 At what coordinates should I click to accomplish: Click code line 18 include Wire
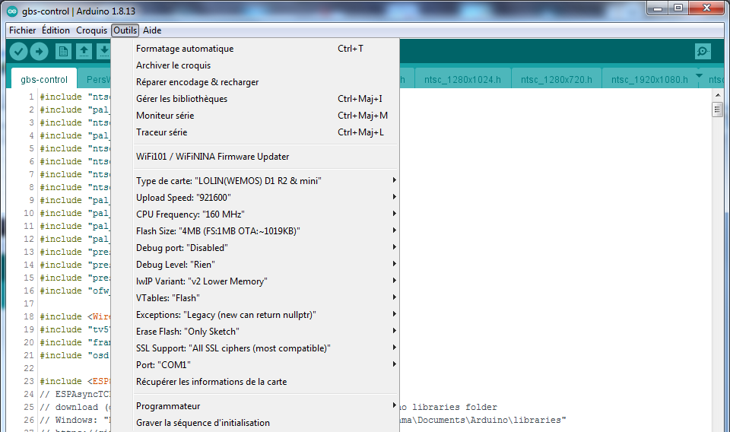click(75, 316)
